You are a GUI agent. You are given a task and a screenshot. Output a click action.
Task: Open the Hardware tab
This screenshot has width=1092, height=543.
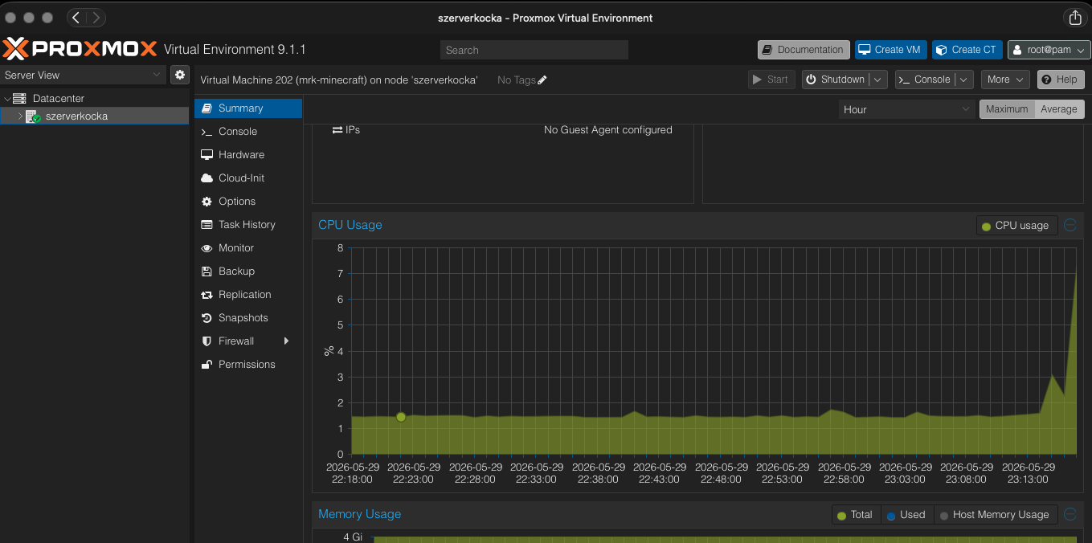pyautogui.click(x=248, y=155)
